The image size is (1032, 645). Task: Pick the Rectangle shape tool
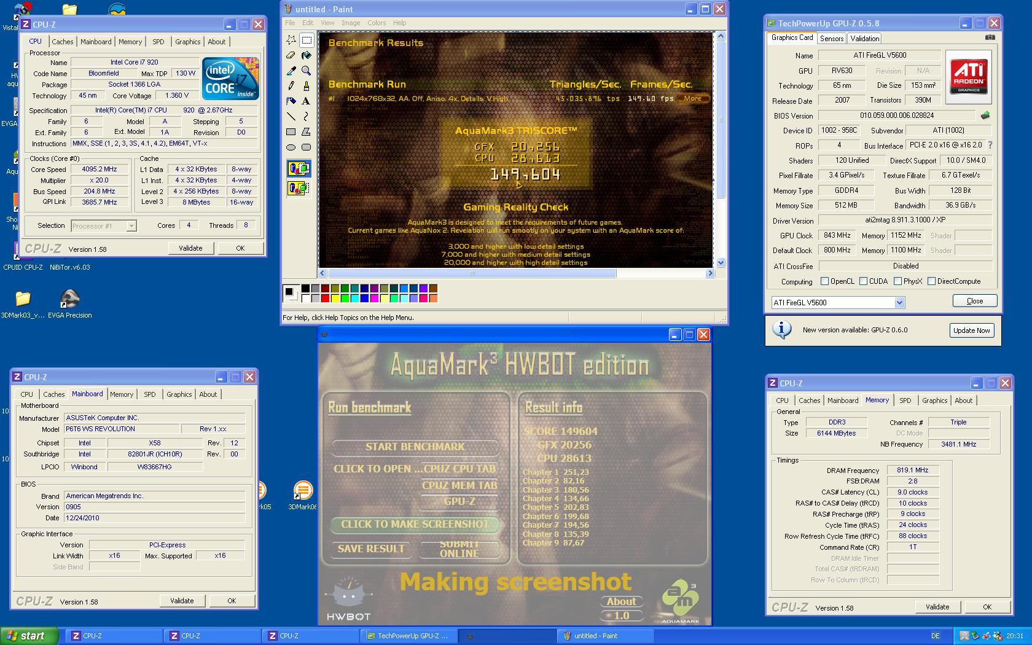coord(291,132)
